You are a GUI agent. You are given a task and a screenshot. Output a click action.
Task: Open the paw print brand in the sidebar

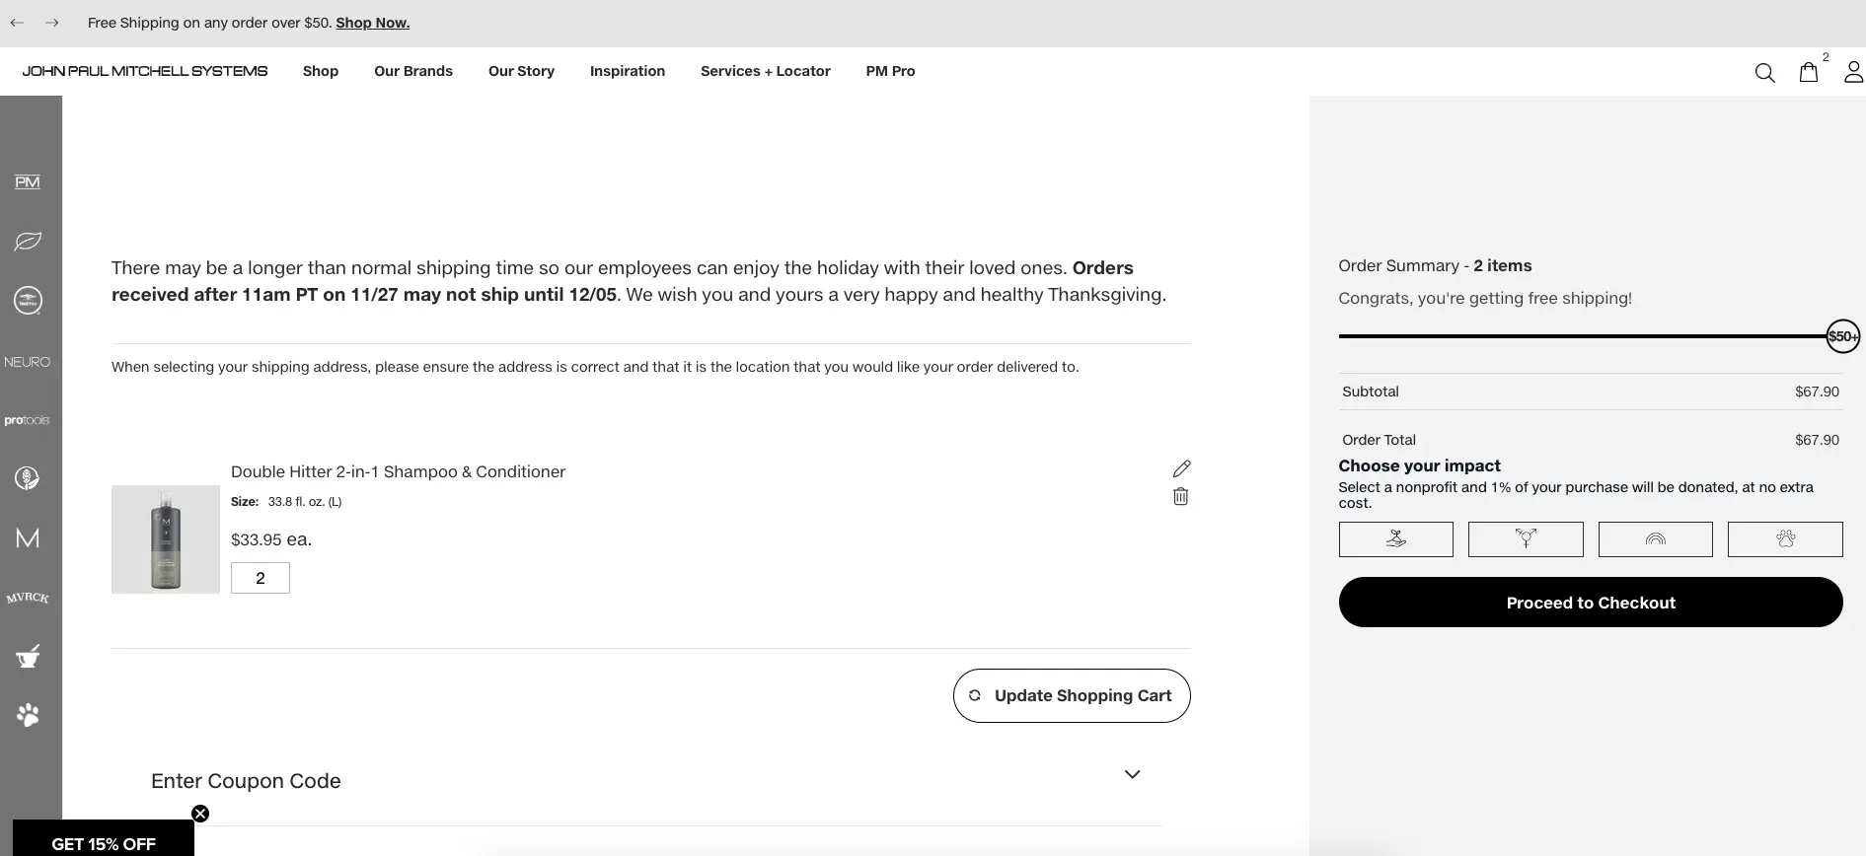(x=28, y=715)
